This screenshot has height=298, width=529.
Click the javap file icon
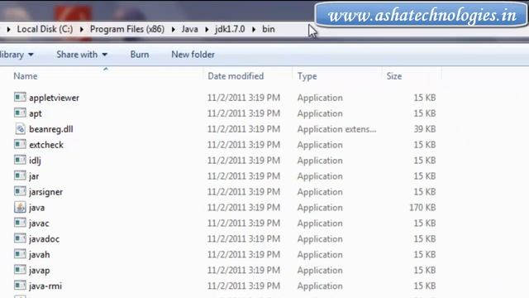(x=20, y=270)
